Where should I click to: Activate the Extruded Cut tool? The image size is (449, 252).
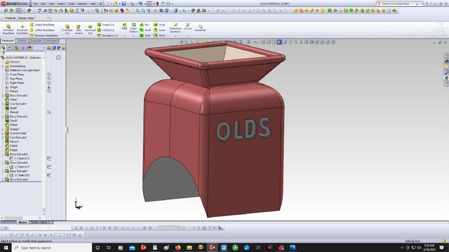[x=67, y=29]
